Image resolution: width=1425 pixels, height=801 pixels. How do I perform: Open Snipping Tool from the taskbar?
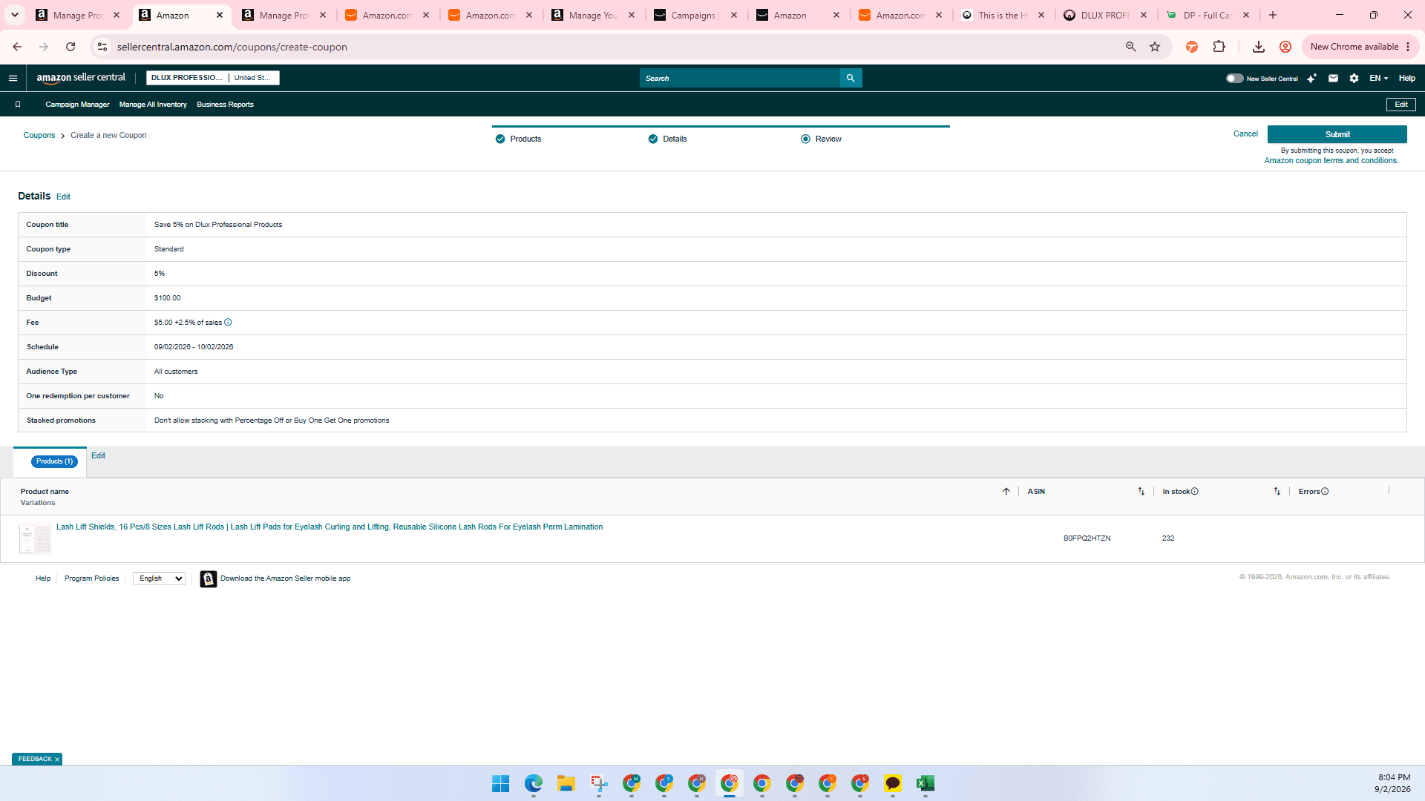(x=599, y=783)
